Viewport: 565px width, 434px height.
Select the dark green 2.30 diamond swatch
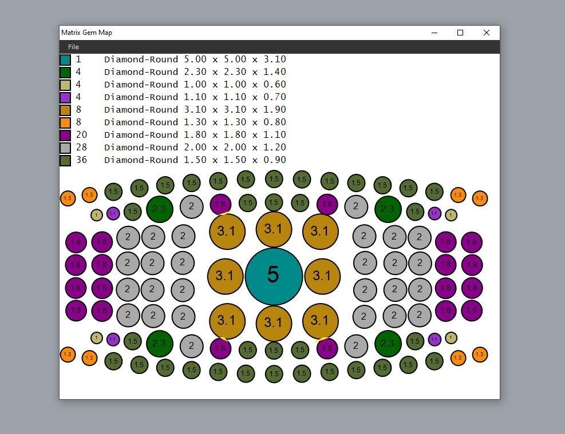[65, 72]
